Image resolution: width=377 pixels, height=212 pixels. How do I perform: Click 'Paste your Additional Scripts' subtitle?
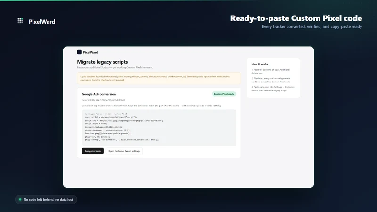pos(115,67)
